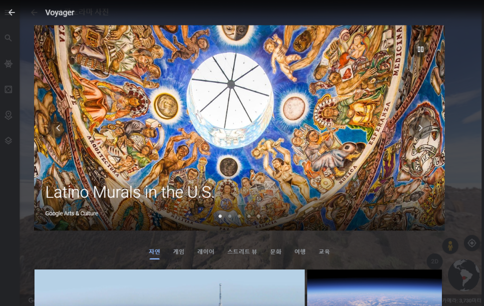Screen dimensions: 484x306
Task: Click the Voyager panel title
Action: point(60,13)
